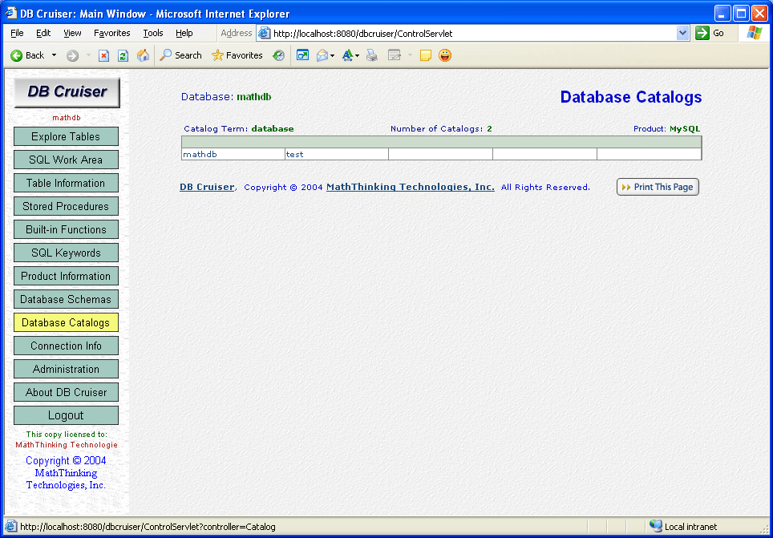Open the Tools menu
Viewport: 773px width, 538px height.
tap(152, 33)
